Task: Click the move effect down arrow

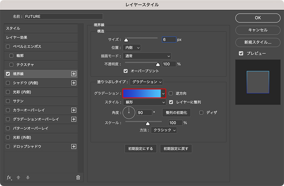Action: coord(28,178)
